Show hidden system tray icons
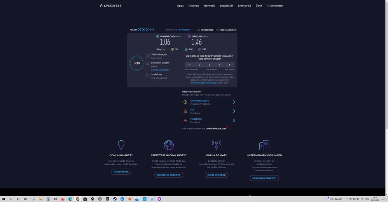This screenshot has height=202, width=388. tap(347, 199)
